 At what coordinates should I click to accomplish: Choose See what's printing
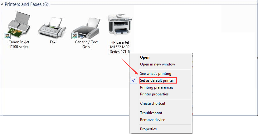[155, 74]
